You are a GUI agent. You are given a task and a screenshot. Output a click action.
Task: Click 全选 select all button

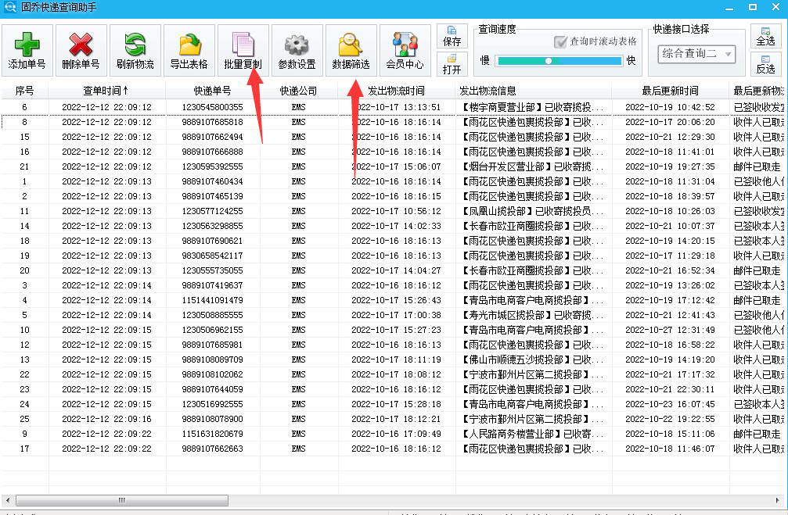pyautogui.click(x=765, y=36)
